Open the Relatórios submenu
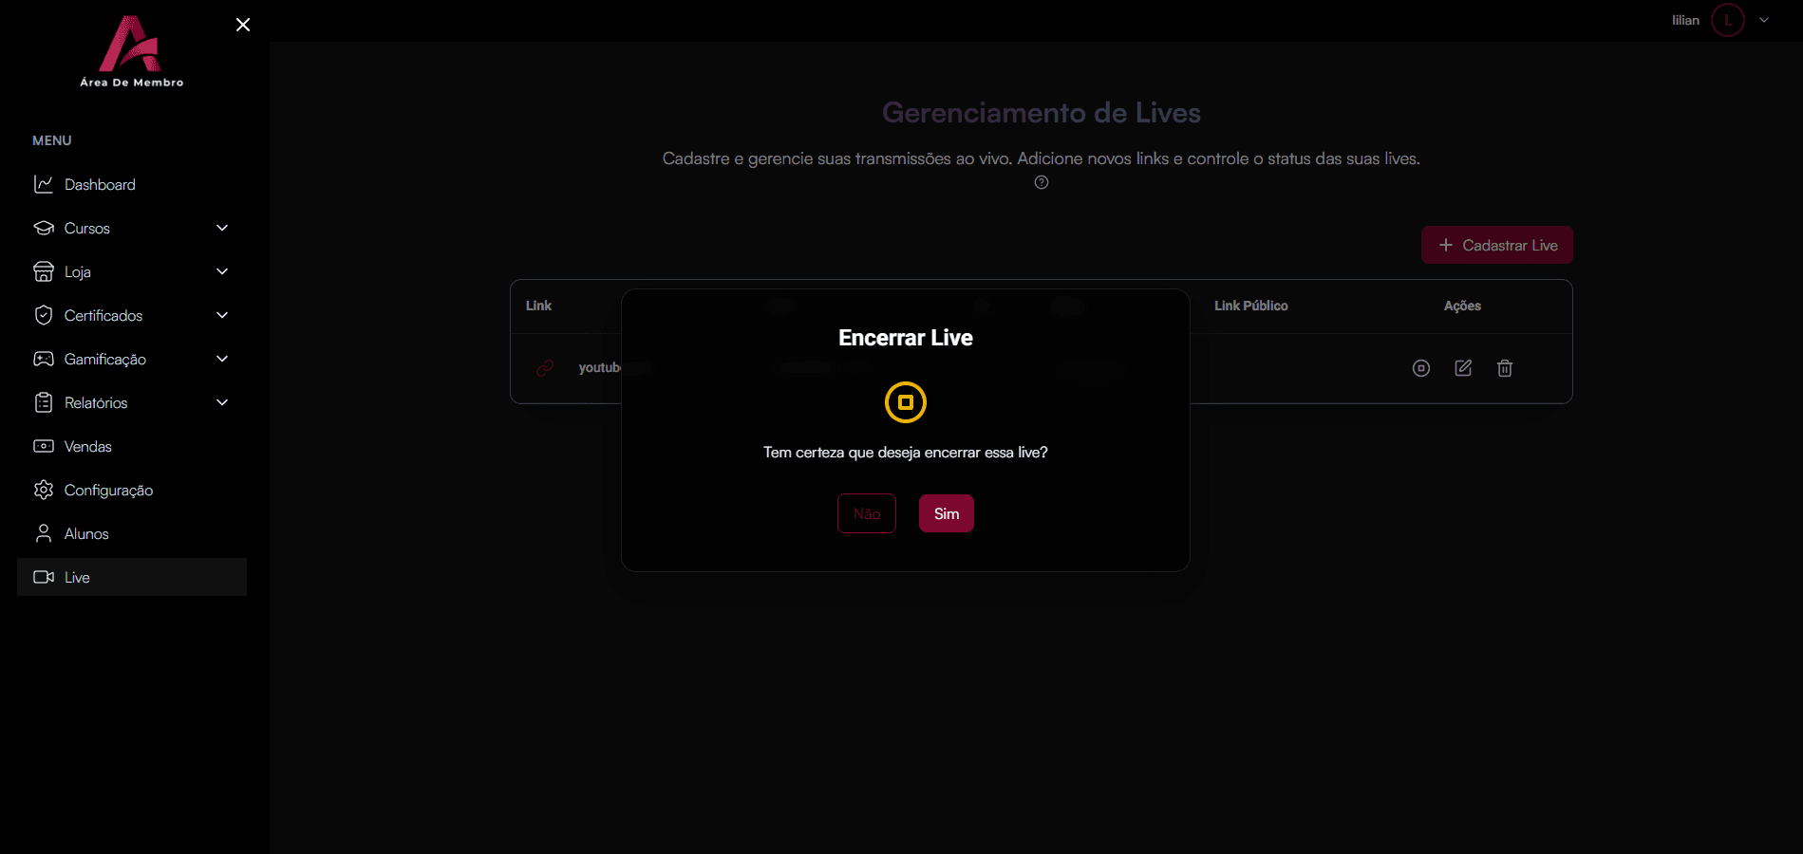This screenshot has height=854, width=1803. click(221, 402)
